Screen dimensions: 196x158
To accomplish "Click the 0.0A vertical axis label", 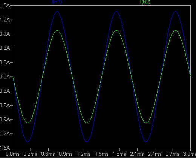I will point(5,77).
